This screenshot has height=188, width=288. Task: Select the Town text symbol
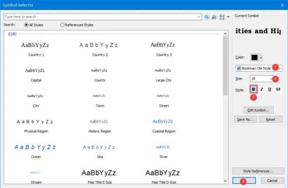[100, 101]
